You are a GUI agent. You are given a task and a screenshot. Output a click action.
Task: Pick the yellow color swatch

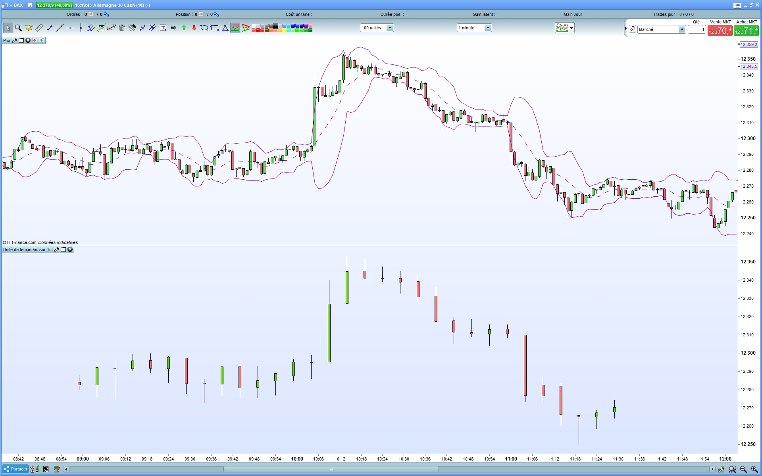pos(285,30)
